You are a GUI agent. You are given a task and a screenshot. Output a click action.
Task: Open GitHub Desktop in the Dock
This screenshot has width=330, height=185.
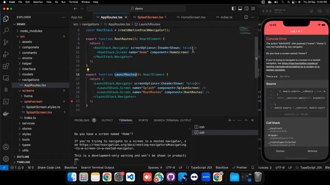point(171,177)
